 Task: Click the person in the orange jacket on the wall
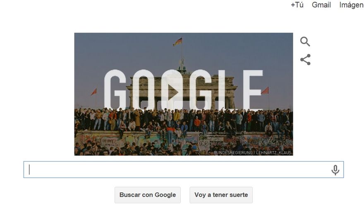click(197, 123)
